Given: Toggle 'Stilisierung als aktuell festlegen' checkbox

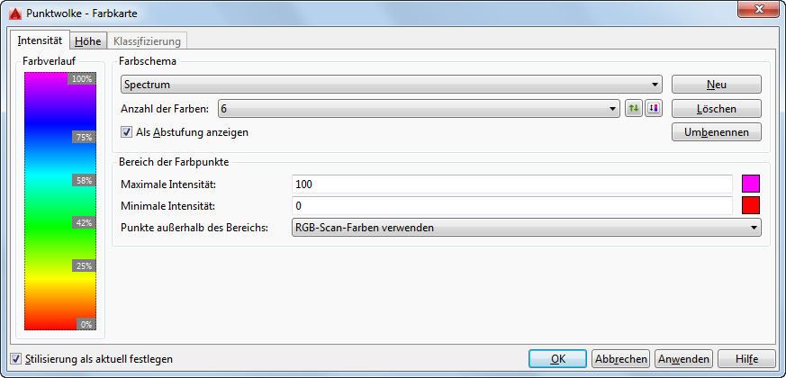Looking at the screenshot, I should (16, 359).
